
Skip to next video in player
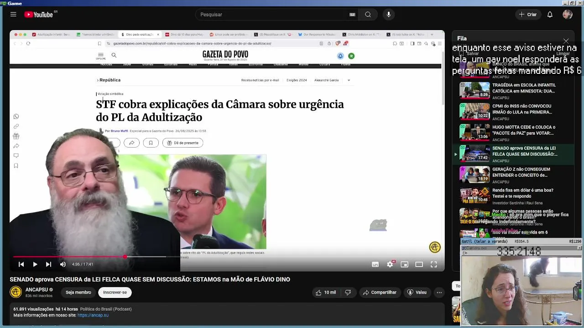48,264
